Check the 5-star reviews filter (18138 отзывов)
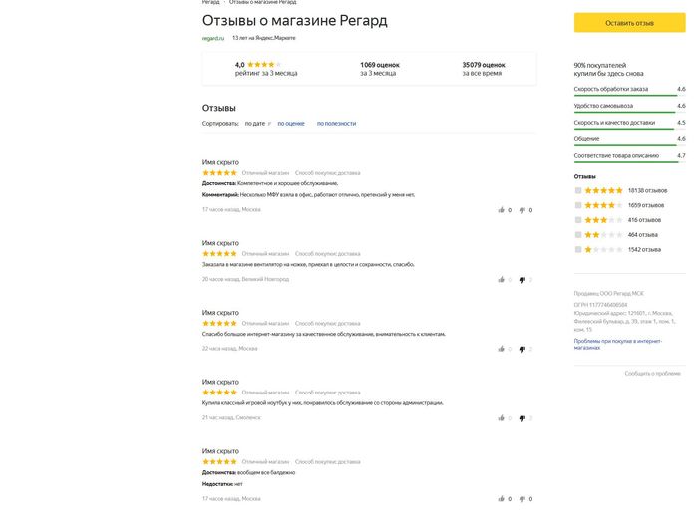 tap(578, 190)
